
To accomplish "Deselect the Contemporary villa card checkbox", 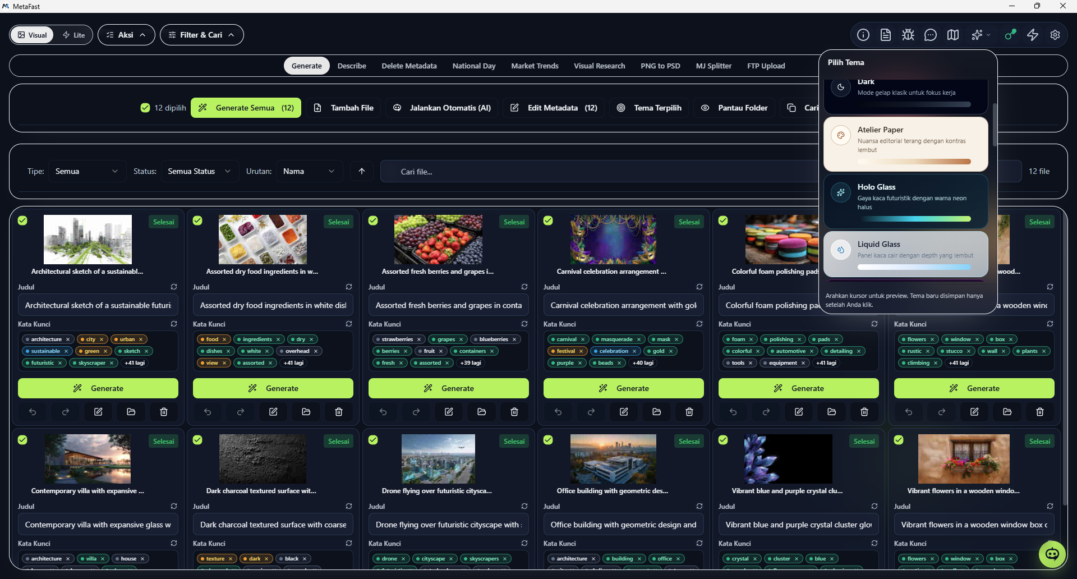I will [x=22, y=440].
